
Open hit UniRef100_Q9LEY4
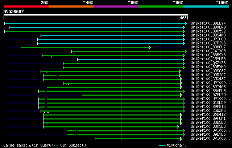coord(208,23)
